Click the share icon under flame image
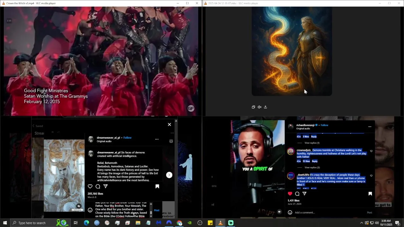This screenshot has height=227, width=404. 265,107
